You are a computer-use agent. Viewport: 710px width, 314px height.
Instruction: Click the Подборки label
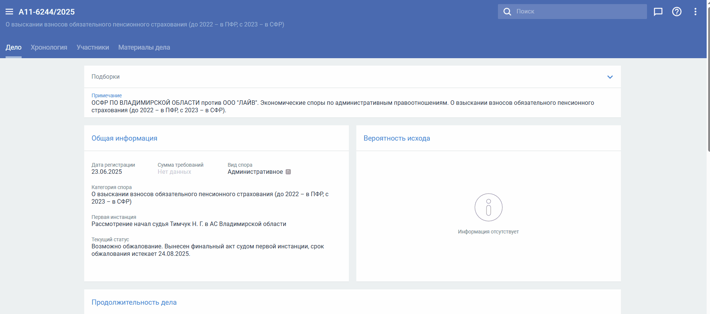click(105, 76)
